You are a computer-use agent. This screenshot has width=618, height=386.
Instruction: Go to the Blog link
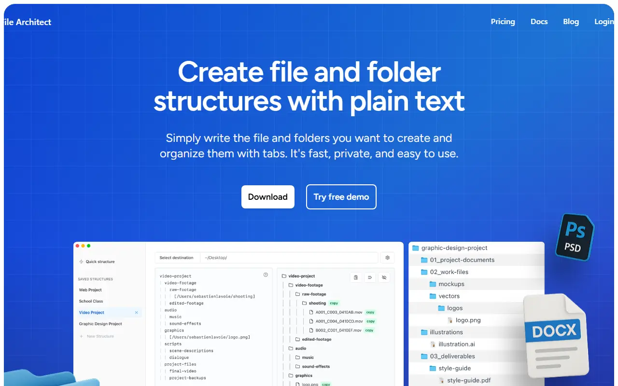click(x=571, y=22)
